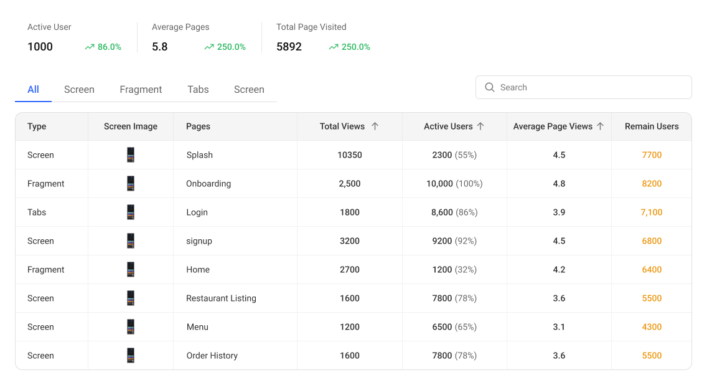This screenshot has width=707, height=385.
Task: Click the Total Page Visited trend arrow
Action: pos(334,47)
